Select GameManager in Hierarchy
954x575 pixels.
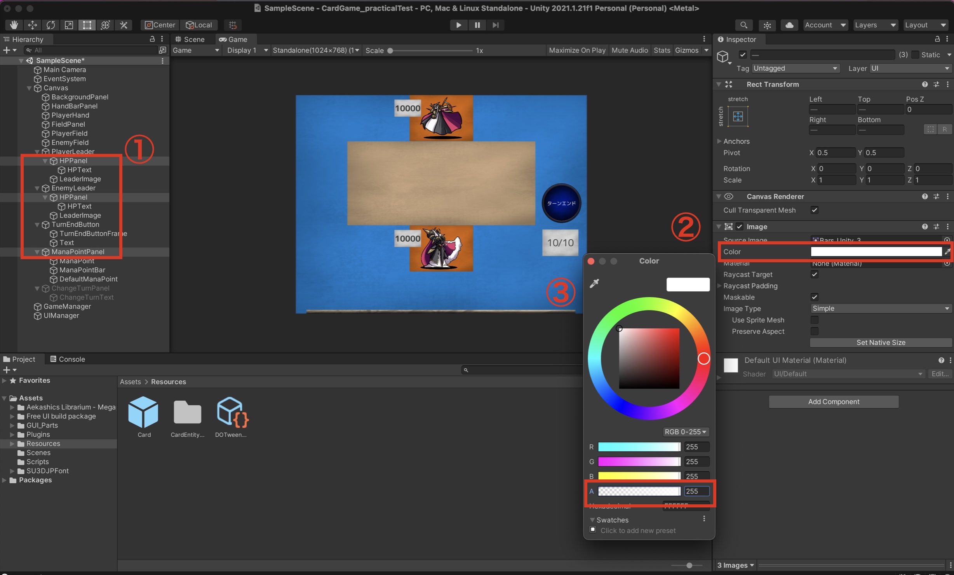67,307
